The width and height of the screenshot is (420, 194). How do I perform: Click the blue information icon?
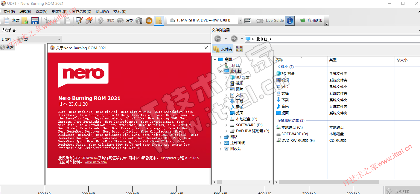[x=290, y=21]
